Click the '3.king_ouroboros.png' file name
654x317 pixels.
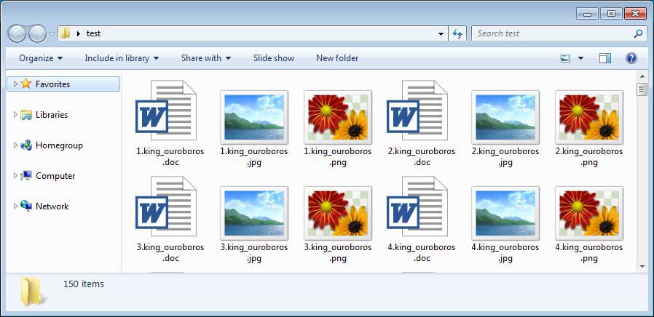pos(338,252)
